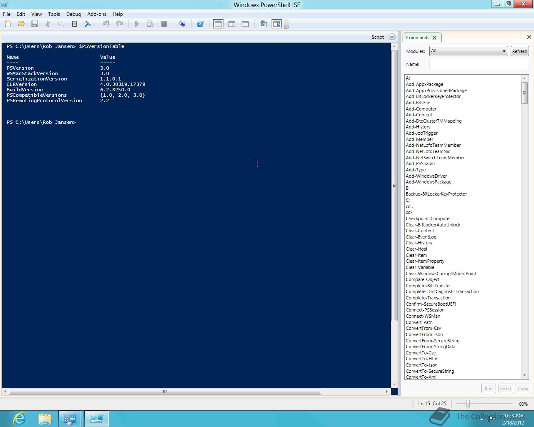The height and width of the screenshot is (427, 534).
Task: Adjust the zoom slider thumb
Action: pos(468,404)
